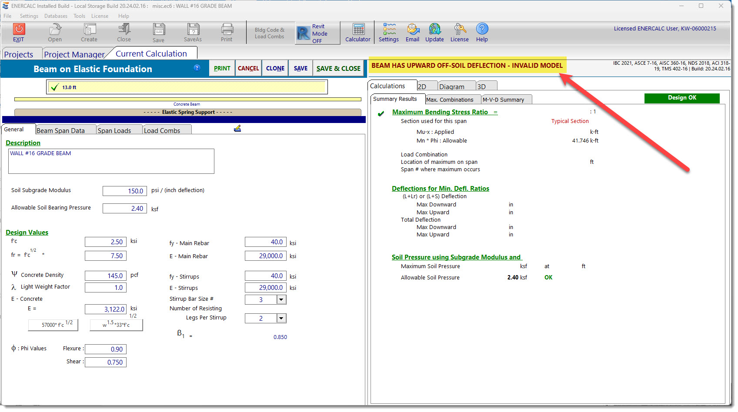Open the Legs Per Stirrup dropdown
This screenshot has width=738, height=412.
click(281, 318)
